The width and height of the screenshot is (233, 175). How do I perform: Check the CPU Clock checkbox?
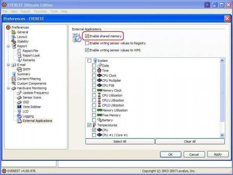click(94, 75)
